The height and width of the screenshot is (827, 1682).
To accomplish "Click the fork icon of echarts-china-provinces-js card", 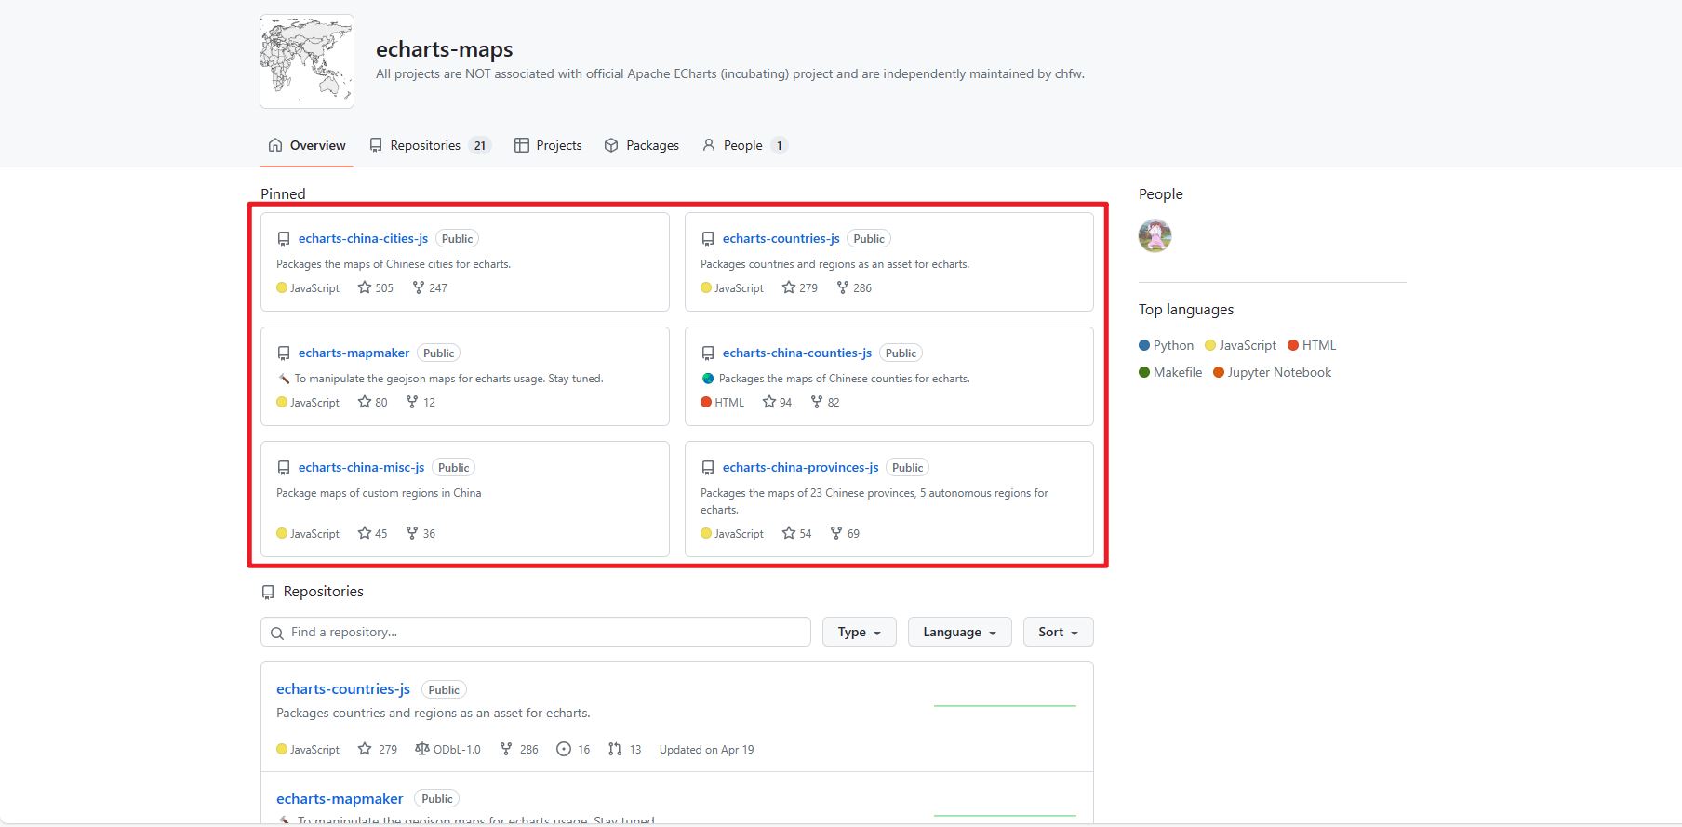I will pos(836,533).
